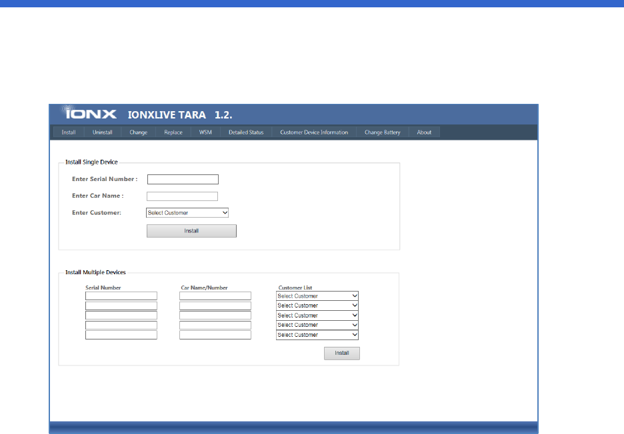
Task: Click the Enter Car Name label
Action: point(98,196)
